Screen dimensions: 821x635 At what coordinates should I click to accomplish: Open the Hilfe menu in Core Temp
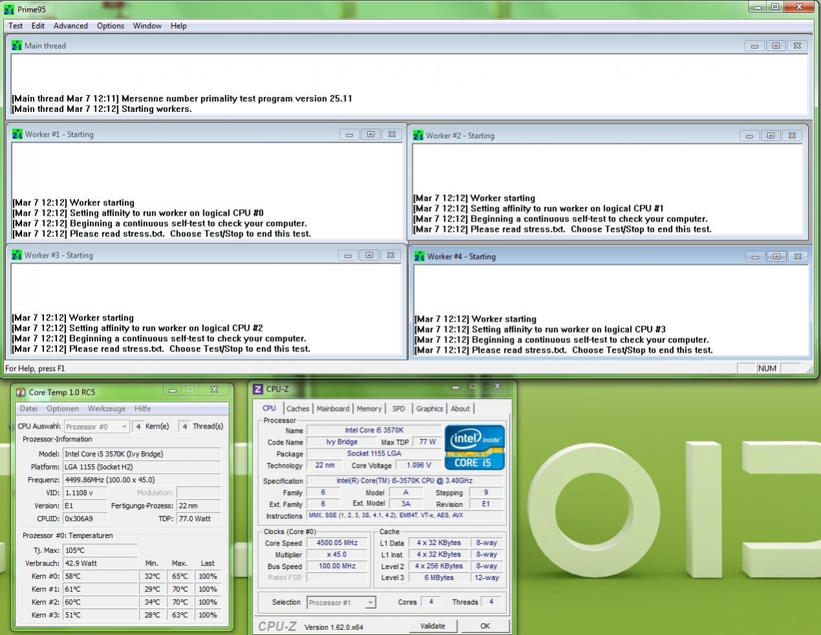click(142, 409)
